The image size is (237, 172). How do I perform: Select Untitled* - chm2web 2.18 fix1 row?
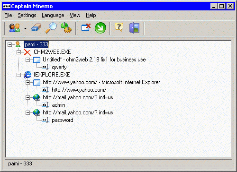94,60
